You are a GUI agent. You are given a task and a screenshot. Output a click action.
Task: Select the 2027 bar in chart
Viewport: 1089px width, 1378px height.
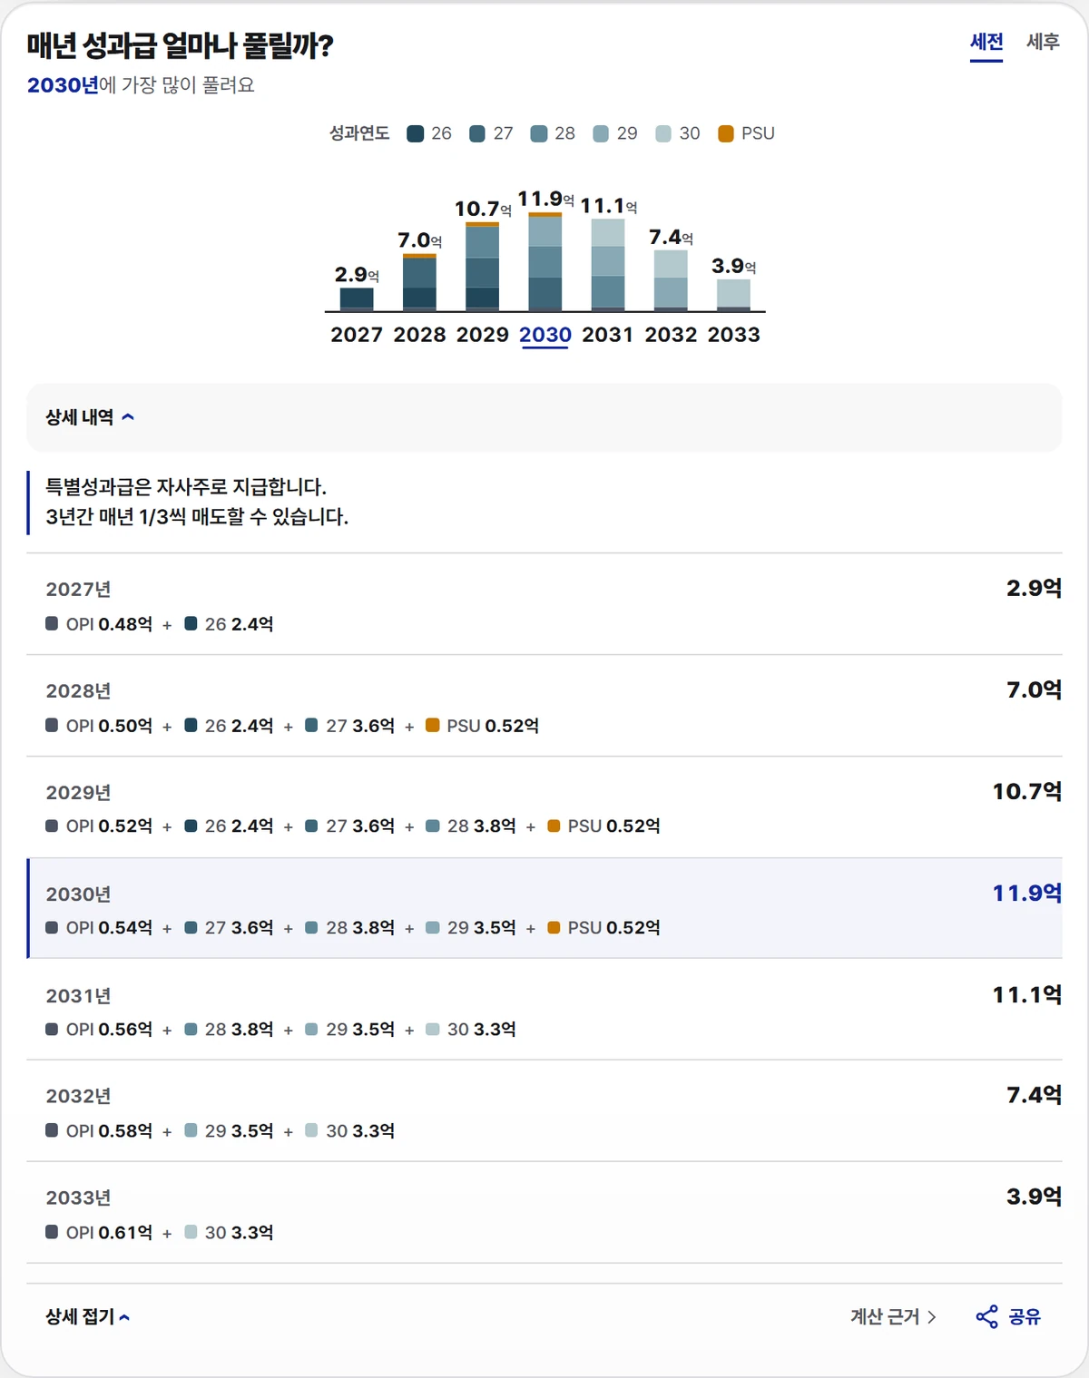coord(357,299)
